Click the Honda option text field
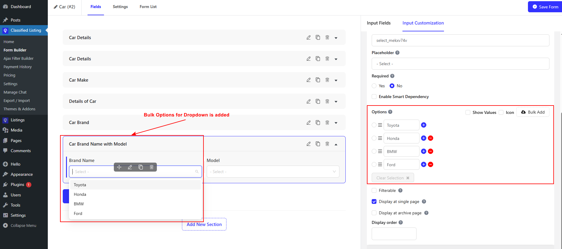Screen dimensions: 562x249 point(401,138)
